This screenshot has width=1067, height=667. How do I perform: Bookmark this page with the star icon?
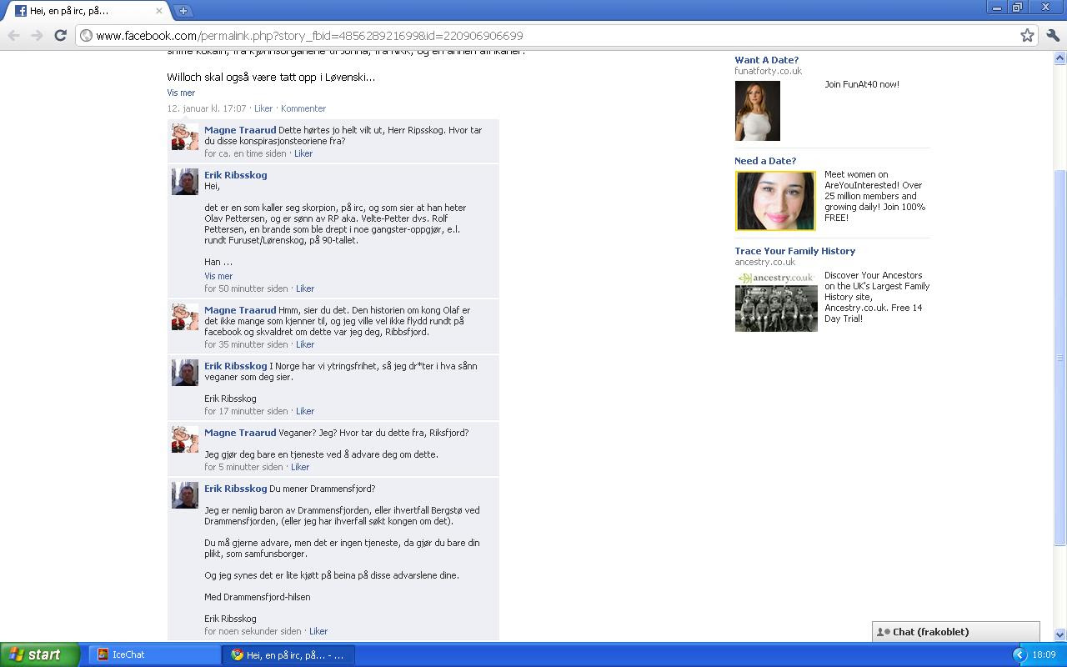[1027, 35]
